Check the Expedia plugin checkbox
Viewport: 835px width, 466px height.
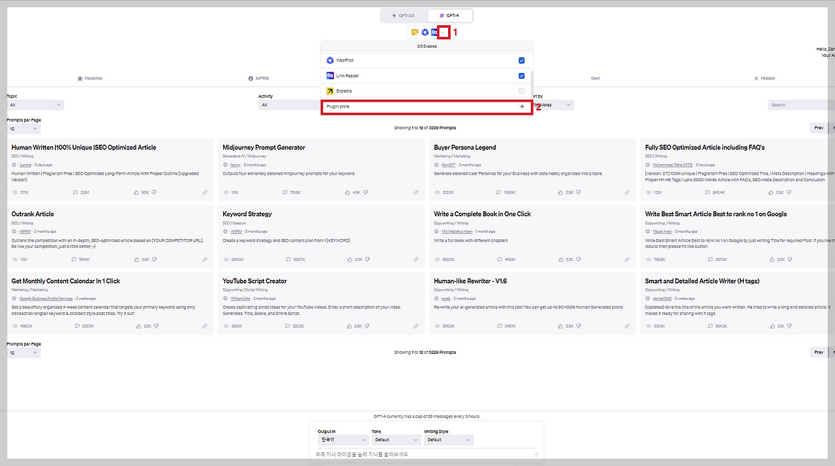pos(522,91)
